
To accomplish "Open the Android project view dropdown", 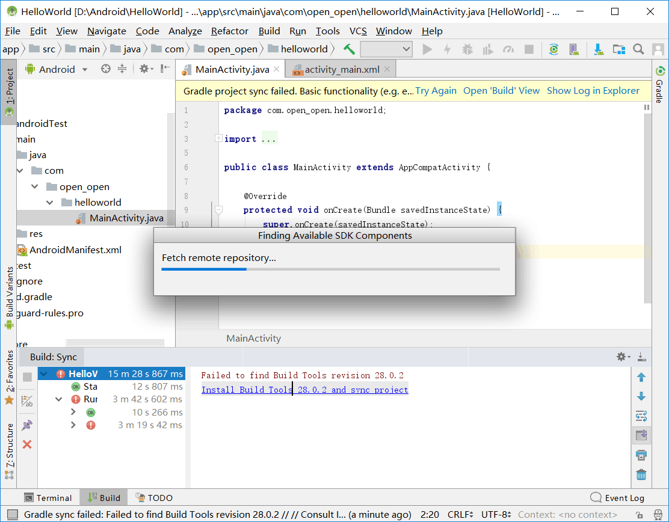I will coord(57,69).
